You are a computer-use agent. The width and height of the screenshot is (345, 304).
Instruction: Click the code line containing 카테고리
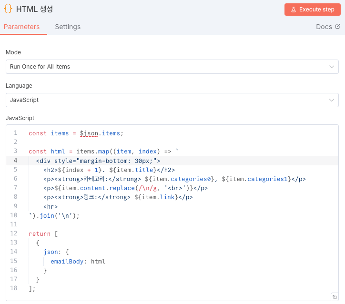click(x=174, y=179)
